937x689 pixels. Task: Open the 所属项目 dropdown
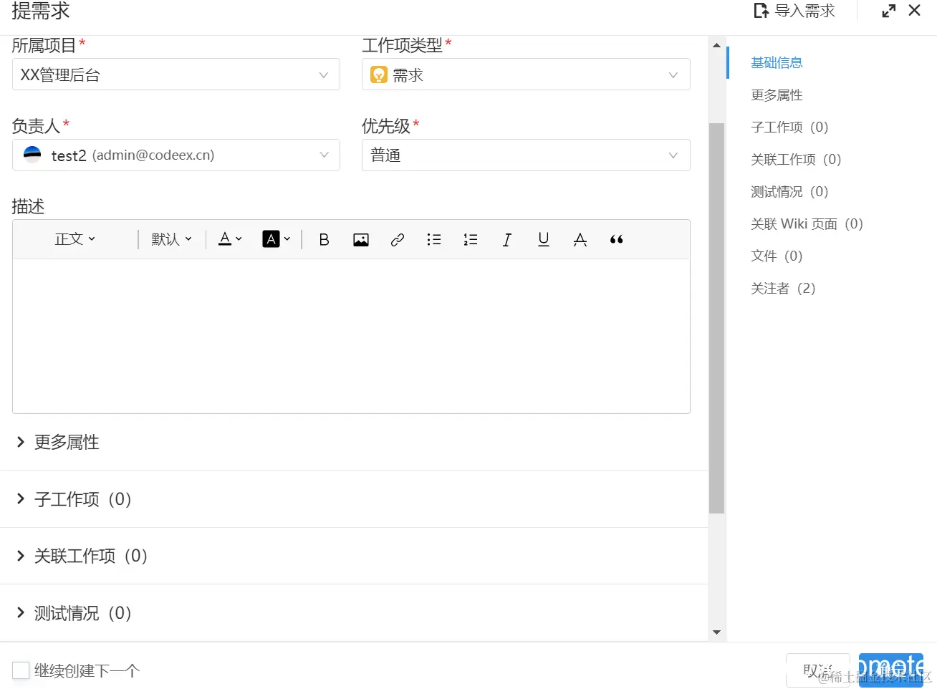pos(176,74)
